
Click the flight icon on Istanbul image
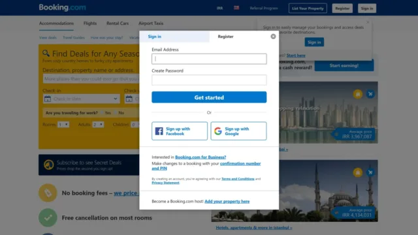[370, 172]
